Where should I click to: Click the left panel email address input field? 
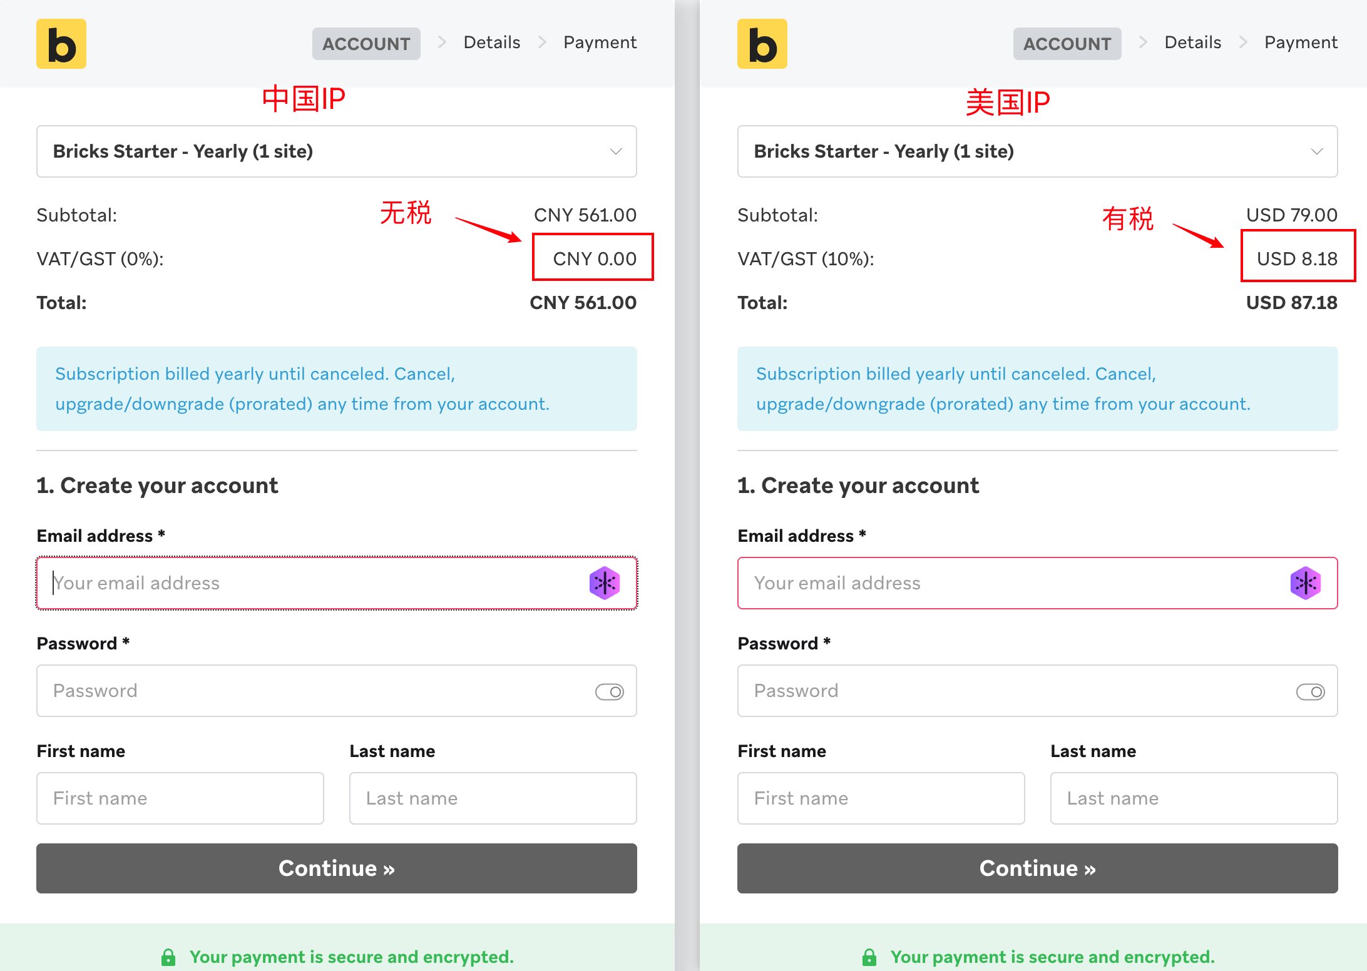click(337, 583)
